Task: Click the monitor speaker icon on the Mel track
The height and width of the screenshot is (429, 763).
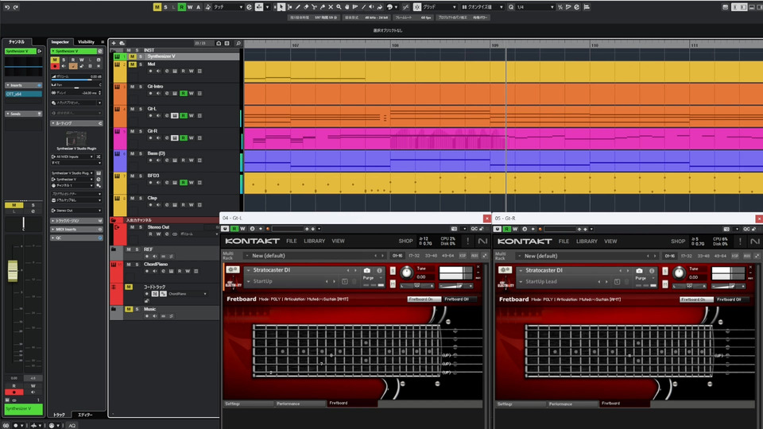Action: (158, 71)
